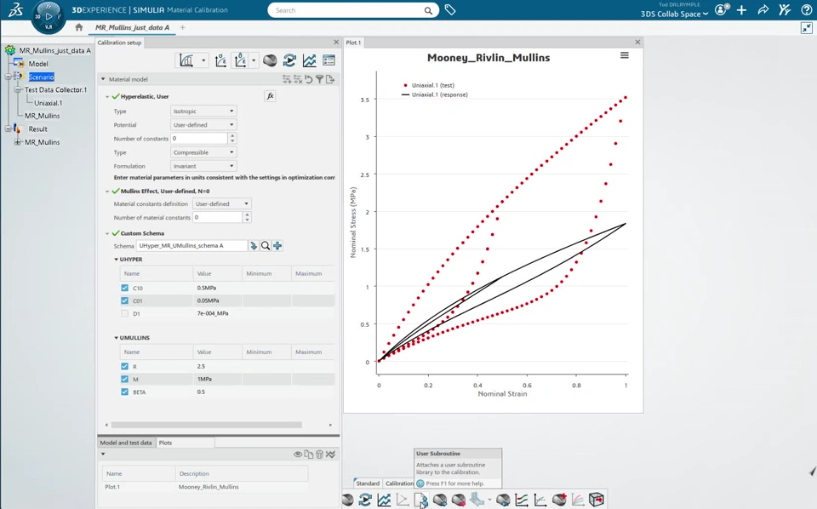Click the copy icon in the Plots panel header

point(308,455)
